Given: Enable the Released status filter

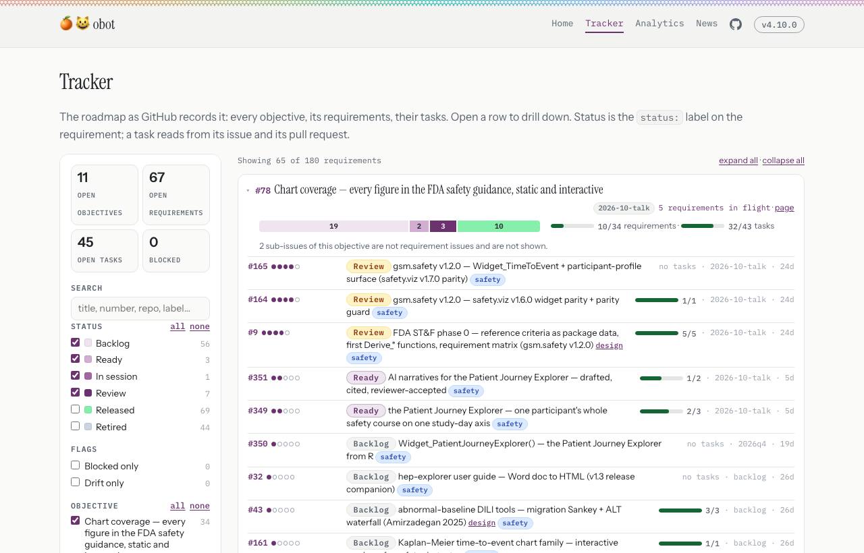Looking at the screenshot, I should point(75,409).
